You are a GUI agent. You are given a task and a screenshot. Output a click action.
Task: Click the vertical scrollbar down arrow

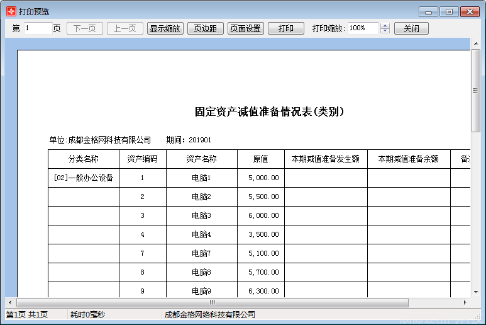point(475,292)
